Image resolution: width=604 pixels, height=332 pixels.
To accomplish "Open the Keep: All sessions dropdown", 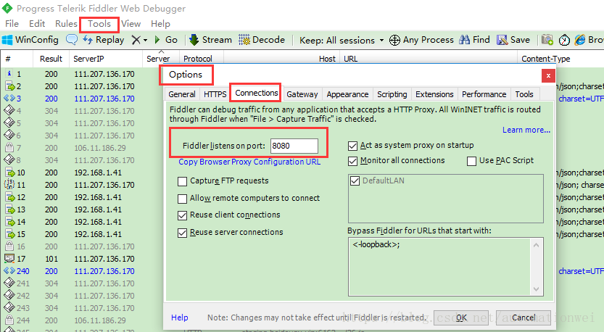I will coord(342,40).
